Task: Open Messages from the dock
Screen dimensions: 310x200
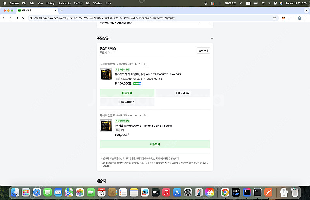Action: point(47,192)
